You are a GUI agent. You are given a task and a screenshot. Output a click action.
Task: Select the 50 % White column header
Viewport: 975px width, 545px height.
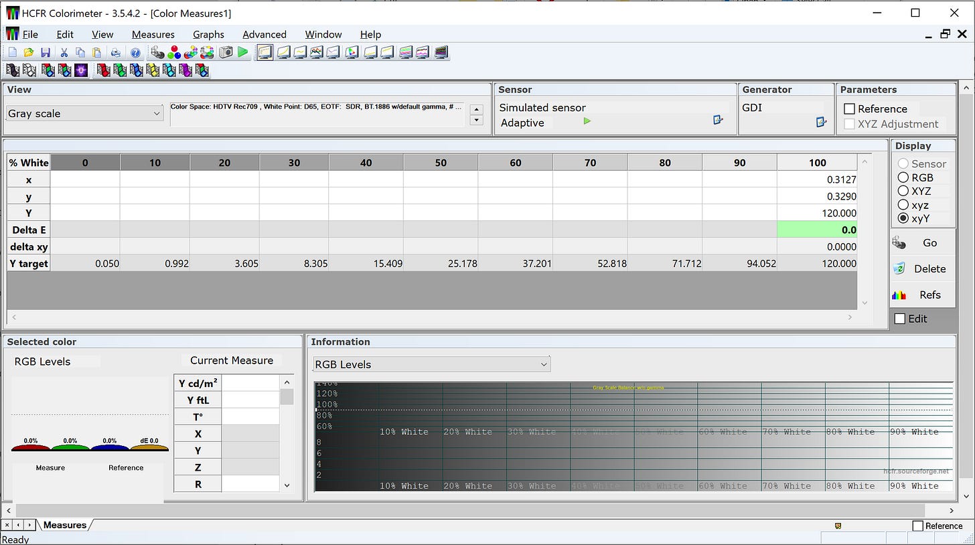pyautogui.click(x=441, y=163)
